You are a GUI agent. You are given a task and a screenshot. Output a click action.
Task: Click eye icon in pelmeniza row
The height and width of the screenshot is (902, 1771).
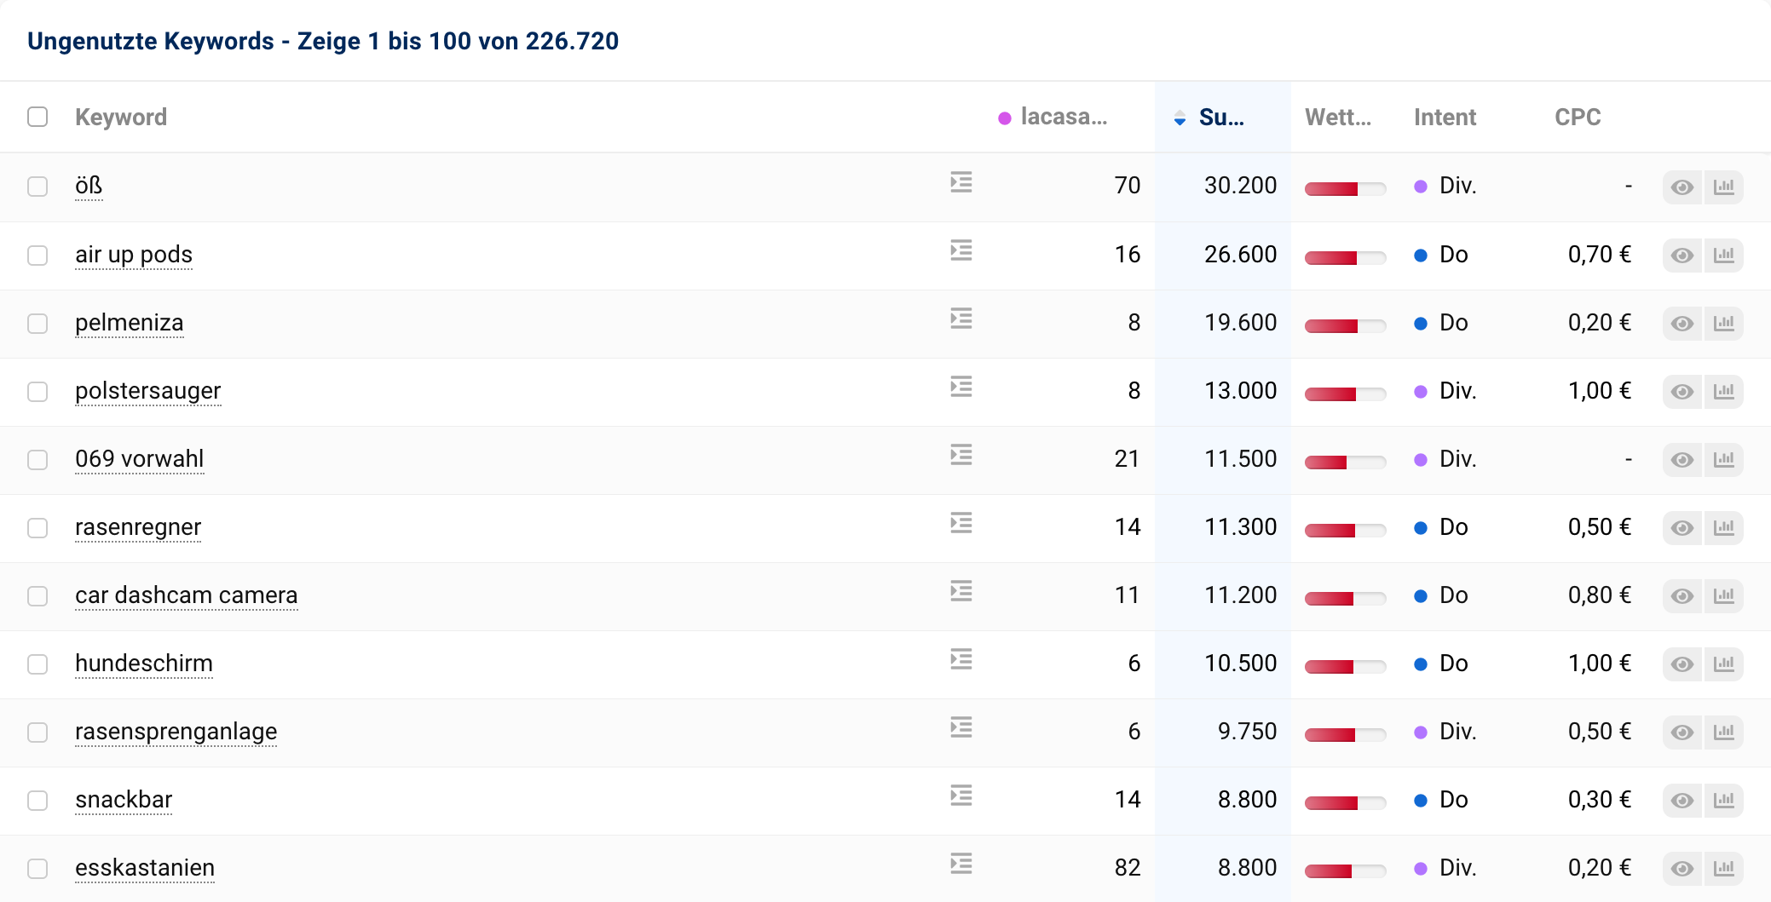[x=1682, y=324]
